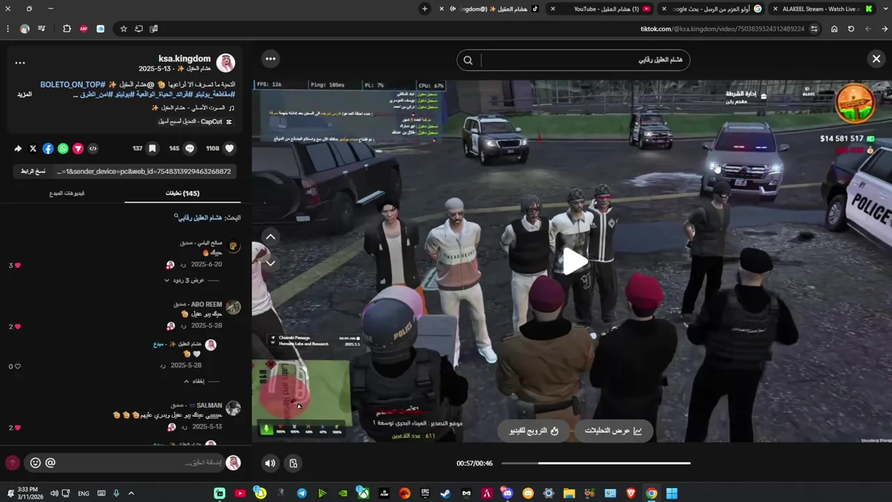Like the creator reply dated 2025-5-28
892x502 pixels.
[x=17, y=367]
